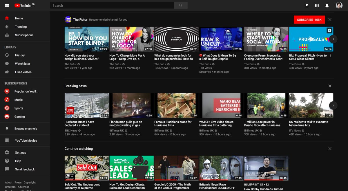Screen dimensions: 348x191
Task: Click into the Search input field
Action: pos(112,6)
